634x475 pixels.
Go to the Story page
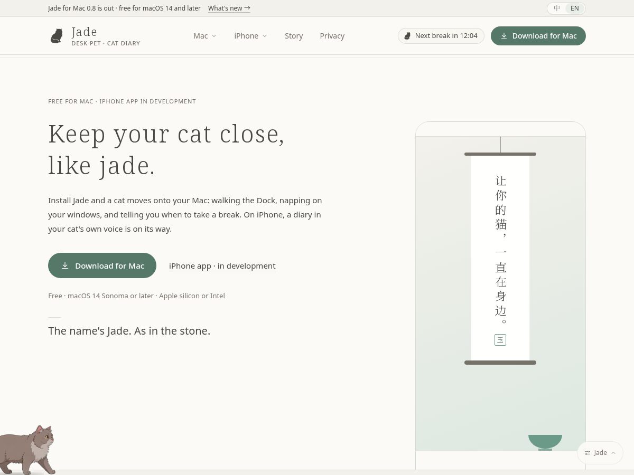[294, 36]
